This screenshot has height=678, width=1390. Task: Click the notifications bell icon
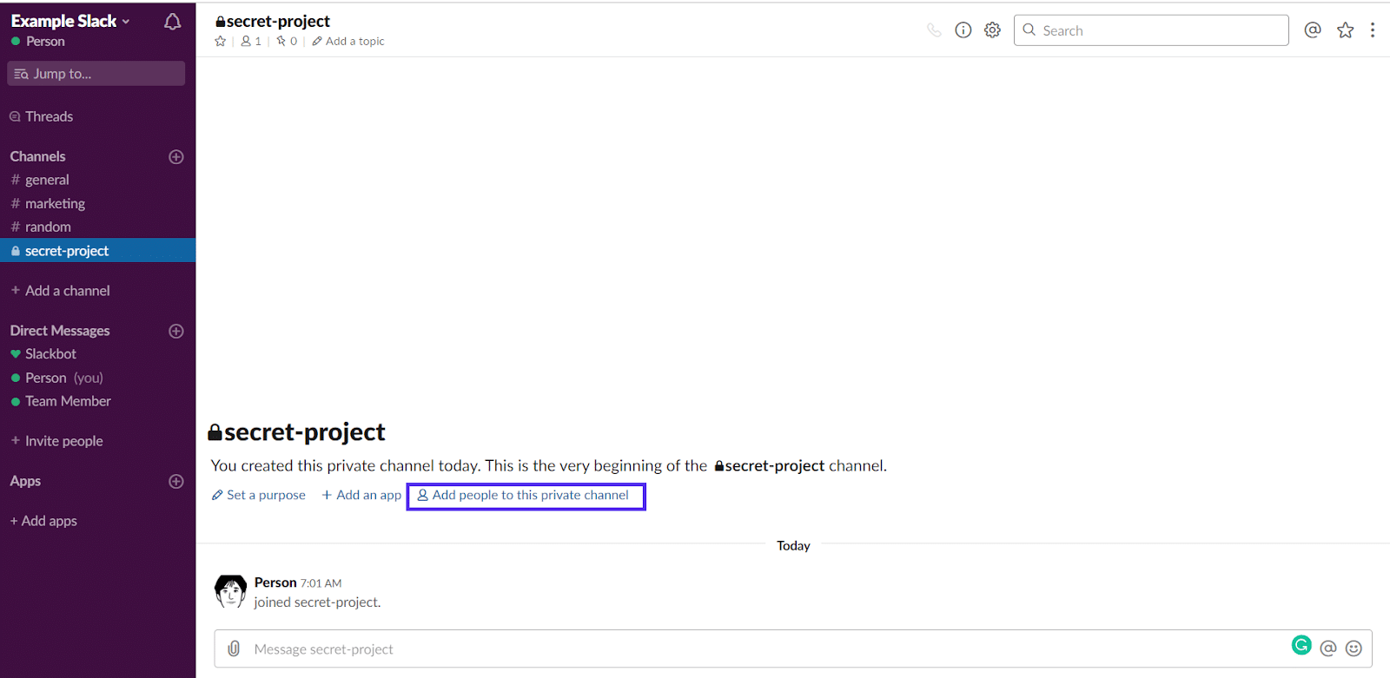(x=172, y=22)
